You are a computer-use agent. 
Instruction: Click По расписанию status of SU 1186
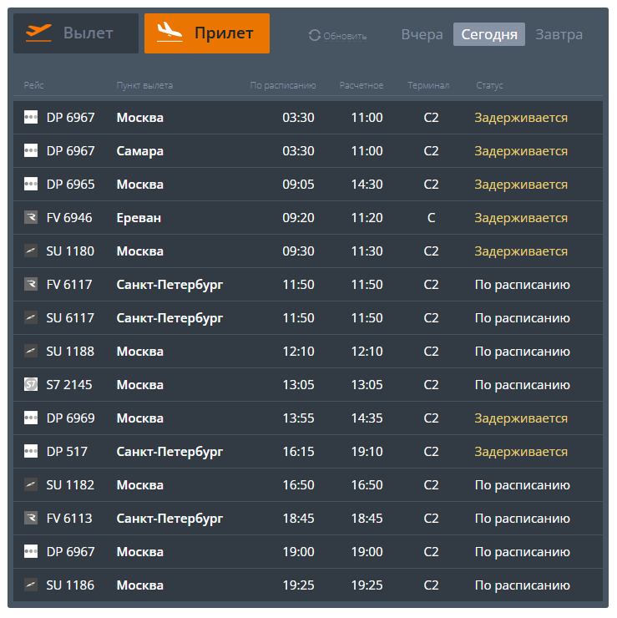pyautogui.click(x=523, y=585)
